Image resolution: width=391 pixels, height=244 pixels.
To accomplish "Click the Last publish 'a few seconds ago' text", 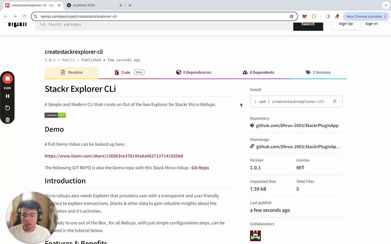I will coord(270,210).
